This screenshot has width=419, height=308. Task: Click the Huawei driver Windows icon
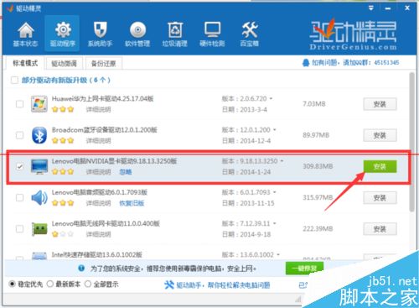coord(39,104)
